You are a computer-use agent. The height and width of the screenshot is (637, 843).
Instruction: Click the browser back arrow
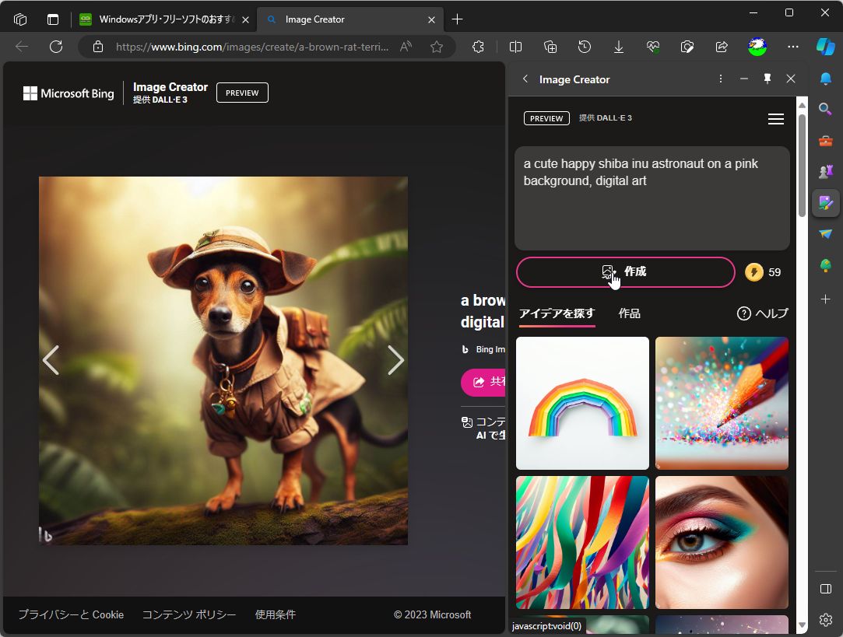point(22,47)
